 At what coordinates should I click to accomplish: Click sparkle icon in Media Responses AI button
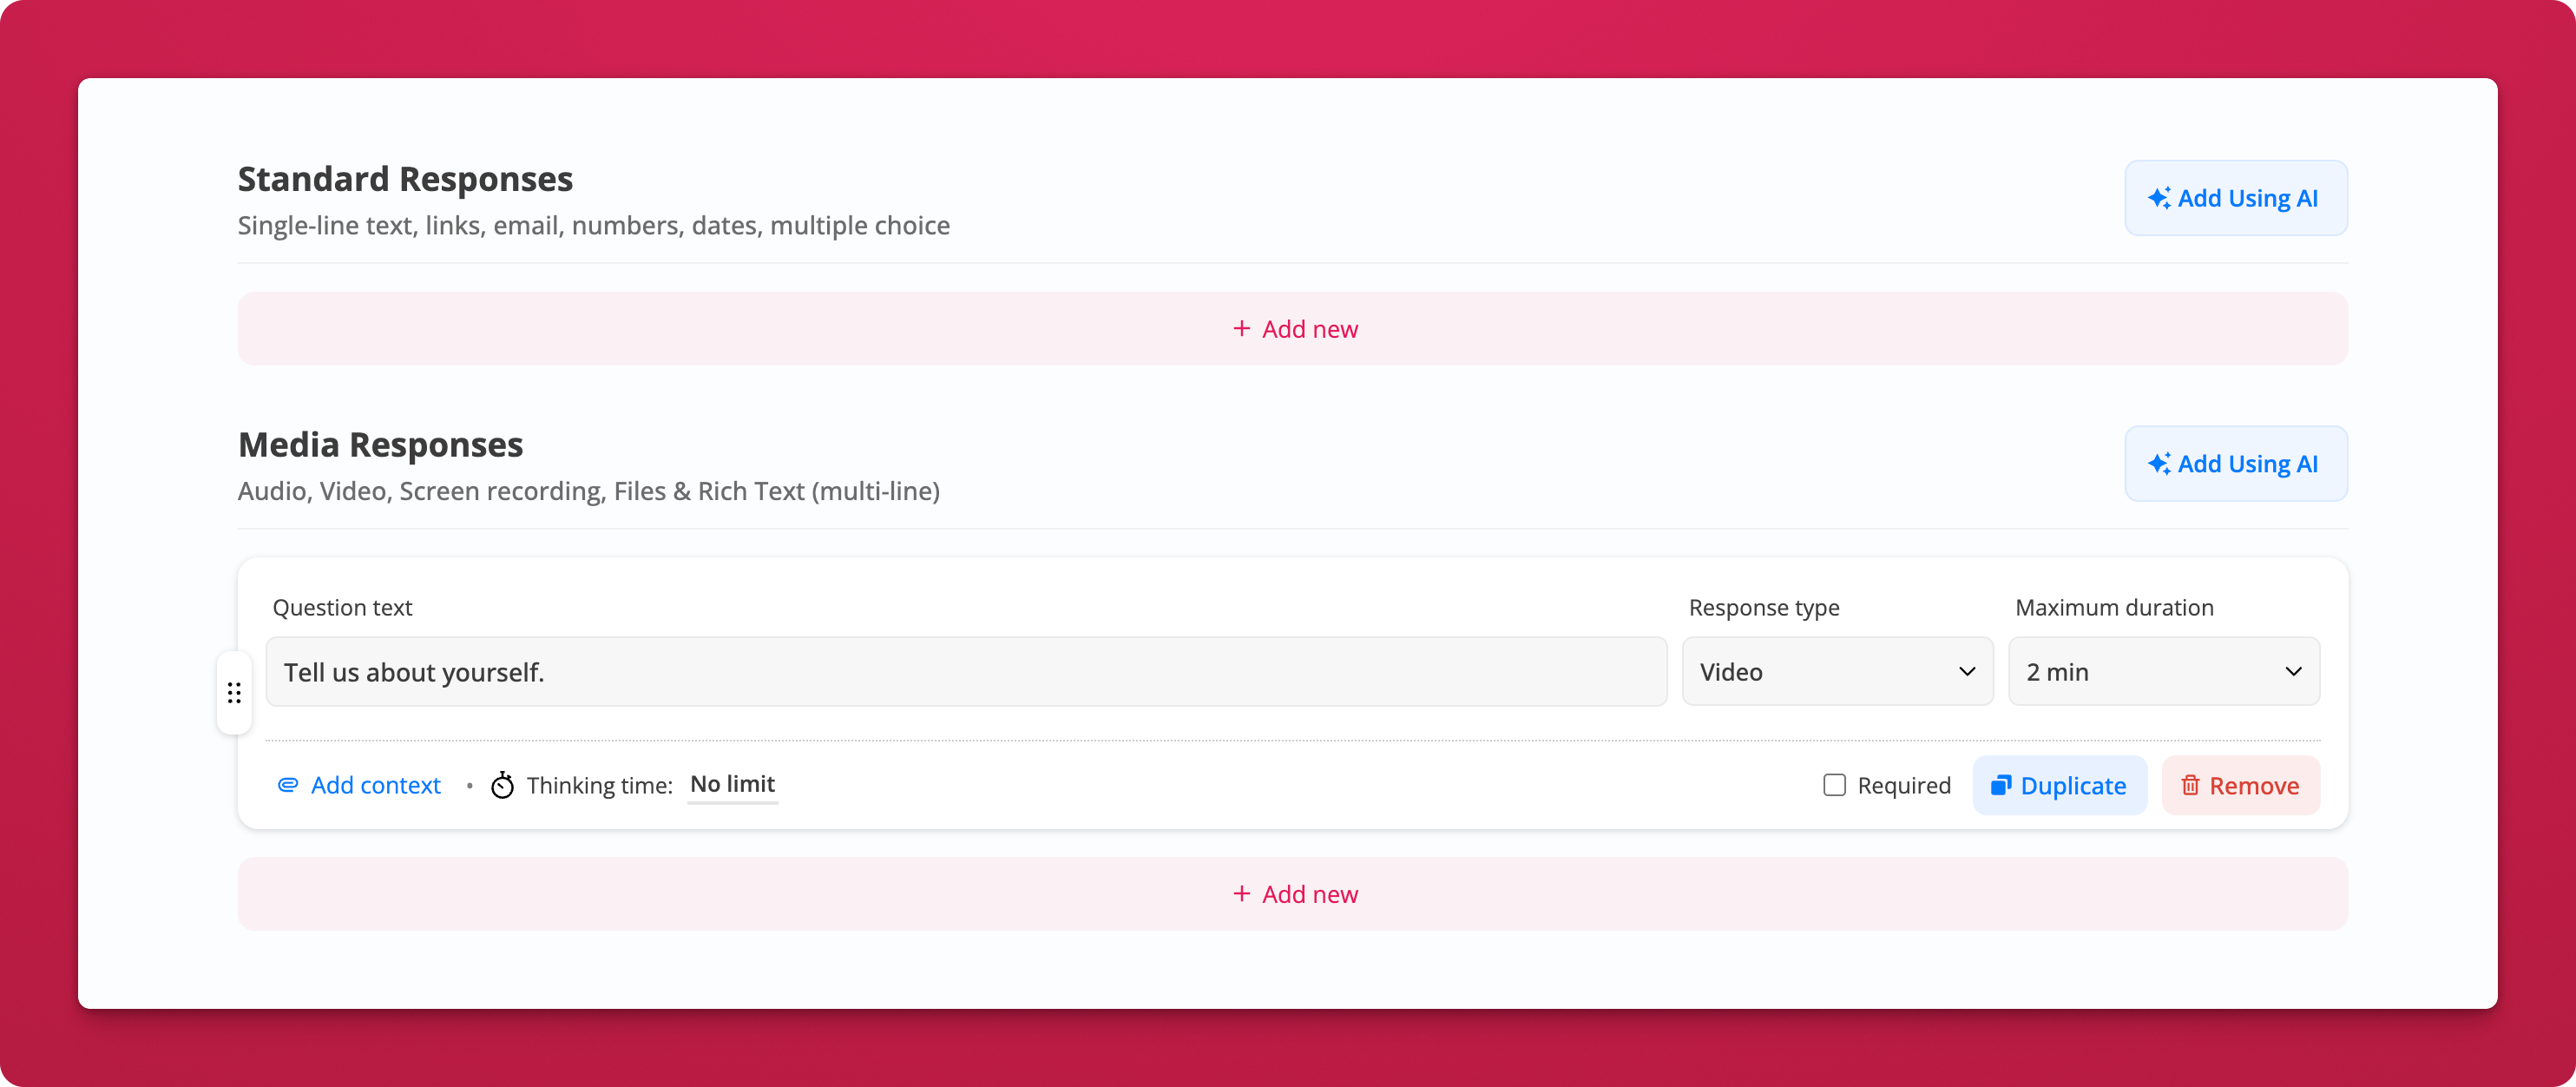2159,464
